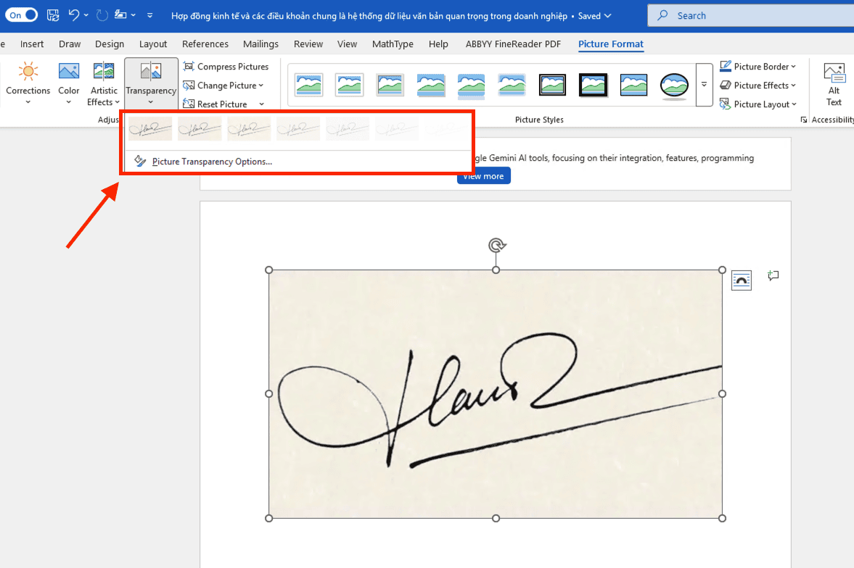
Task: Toggle the AutoSave switch
Action: (22, 15)
